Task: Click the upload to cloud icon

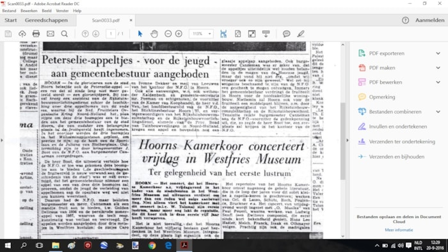Action: coord(22,34)
